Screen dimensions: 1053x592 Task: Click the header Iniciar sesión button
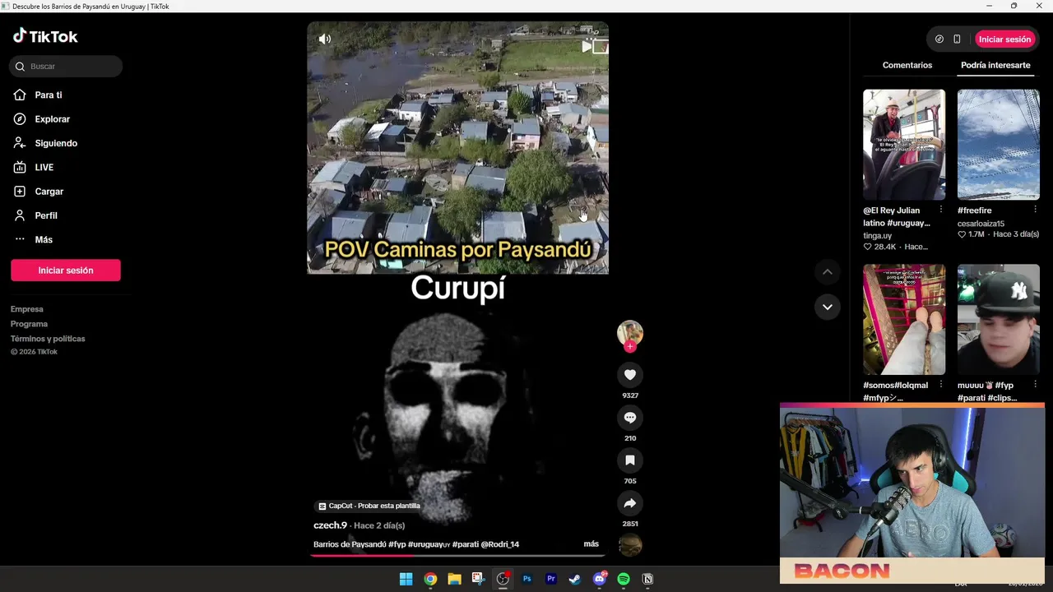pos(1004,39)
